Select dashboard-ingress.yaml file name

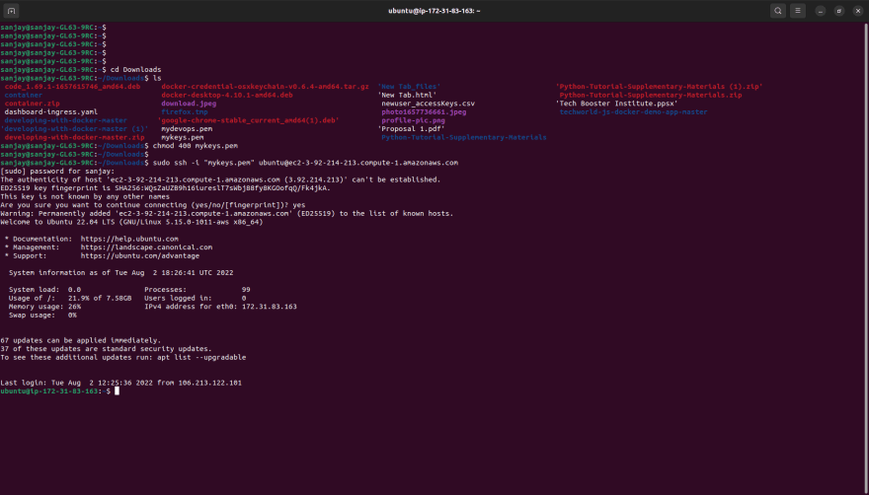[51, 111]
